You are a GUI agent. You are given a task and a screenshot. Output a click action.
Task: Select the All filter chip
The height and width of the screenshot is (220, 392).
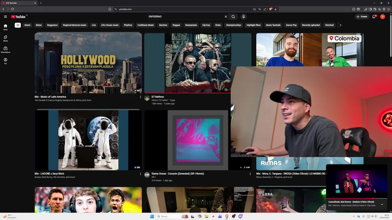(x=18, y=25)
